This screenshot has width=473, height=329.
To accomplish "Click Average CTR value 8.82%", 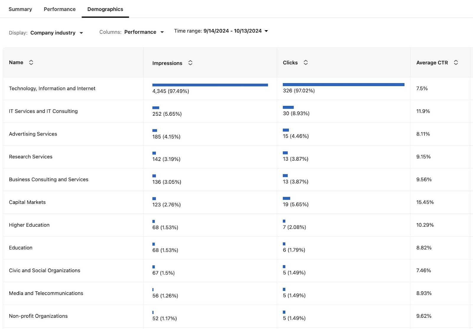I will click(x=424, y=248).
